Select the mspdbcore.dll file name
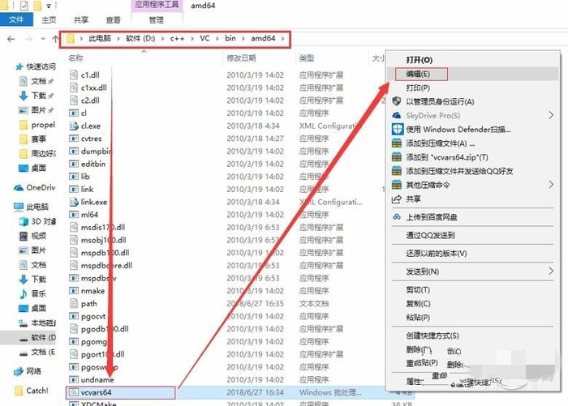Screen dimensions: 568x406 click(106, 265)
